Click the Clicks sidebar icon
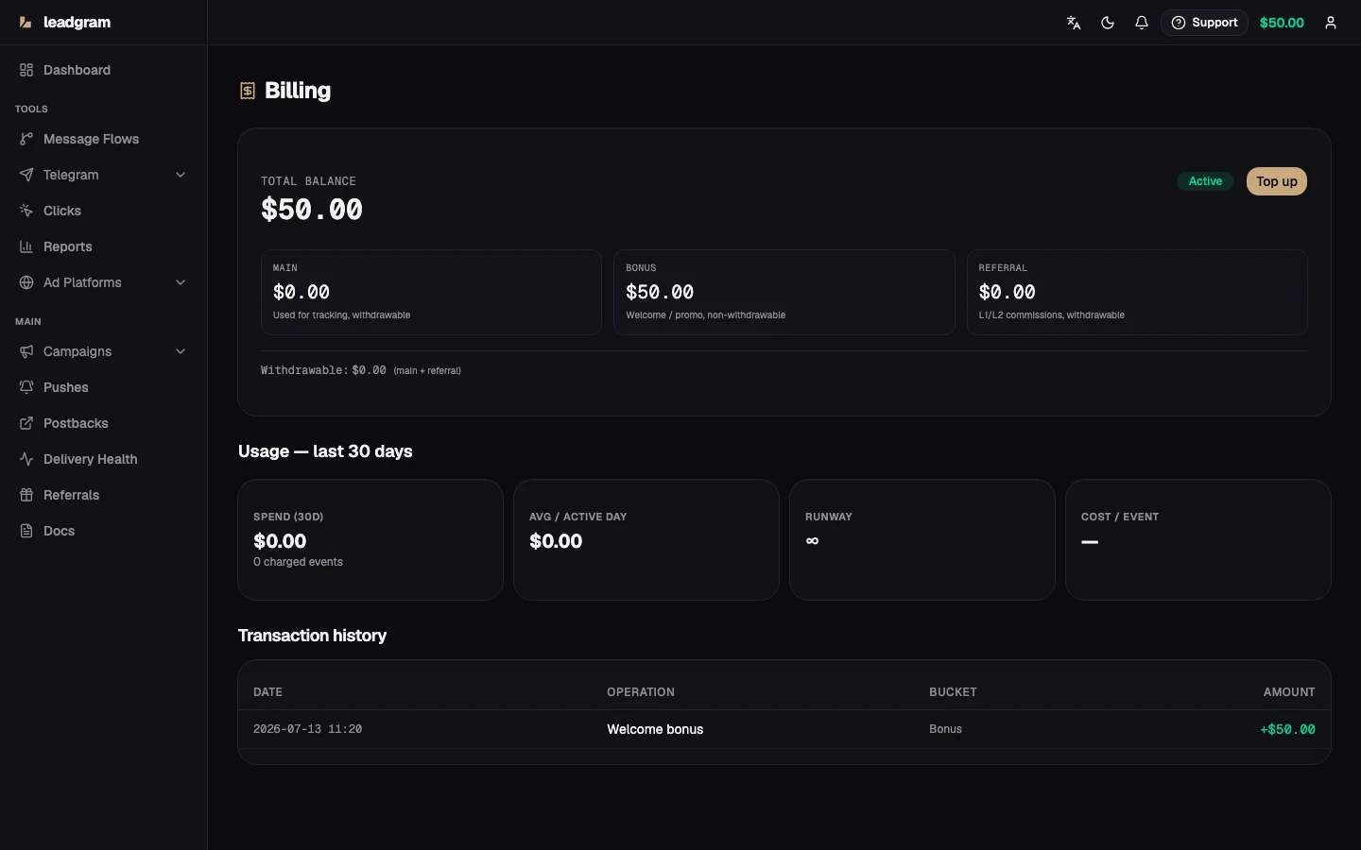 tap(26, 211)
